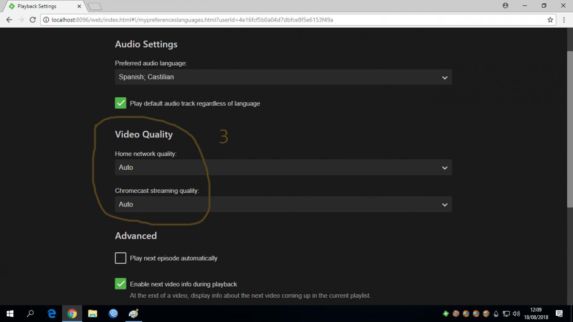The width and height of the screenshot is (573, 322).
Task: Click the 'Advanced' heading text
Action: [136, 236]
